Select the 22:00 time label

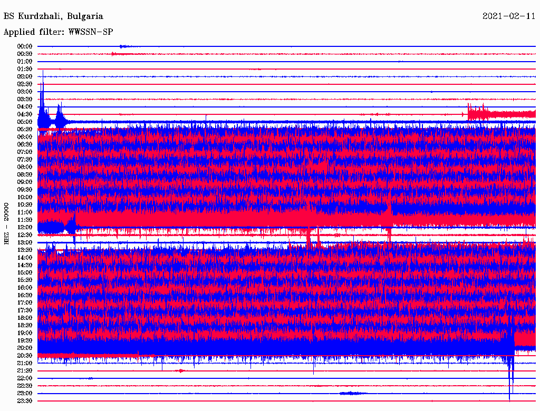(x=25, y=378)
